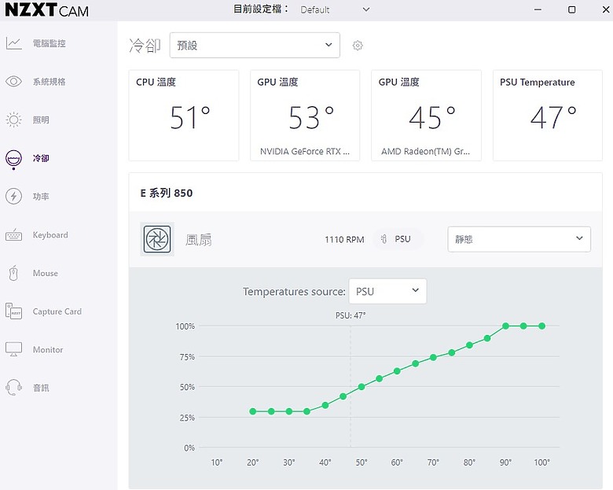The width and height of the screenshot is (613, 490).
Task: Open the PC monitoring chart icon
Action: click(13, 43)
